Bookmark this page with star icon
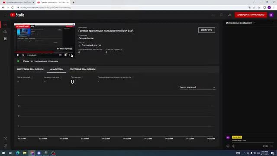 point(259,8)
